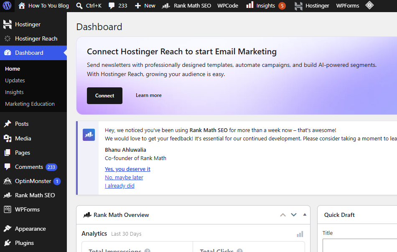Click the 'I already did' link

click(x=120, y=186)
